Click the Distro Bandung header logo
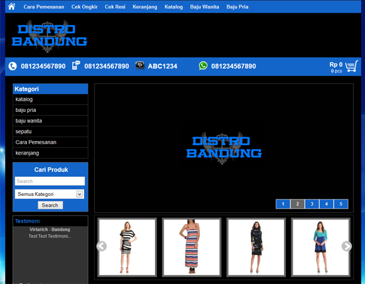 49,36
